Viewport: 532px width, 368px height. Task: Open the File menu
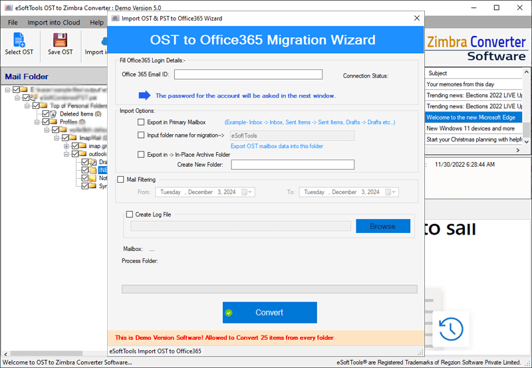13,23
